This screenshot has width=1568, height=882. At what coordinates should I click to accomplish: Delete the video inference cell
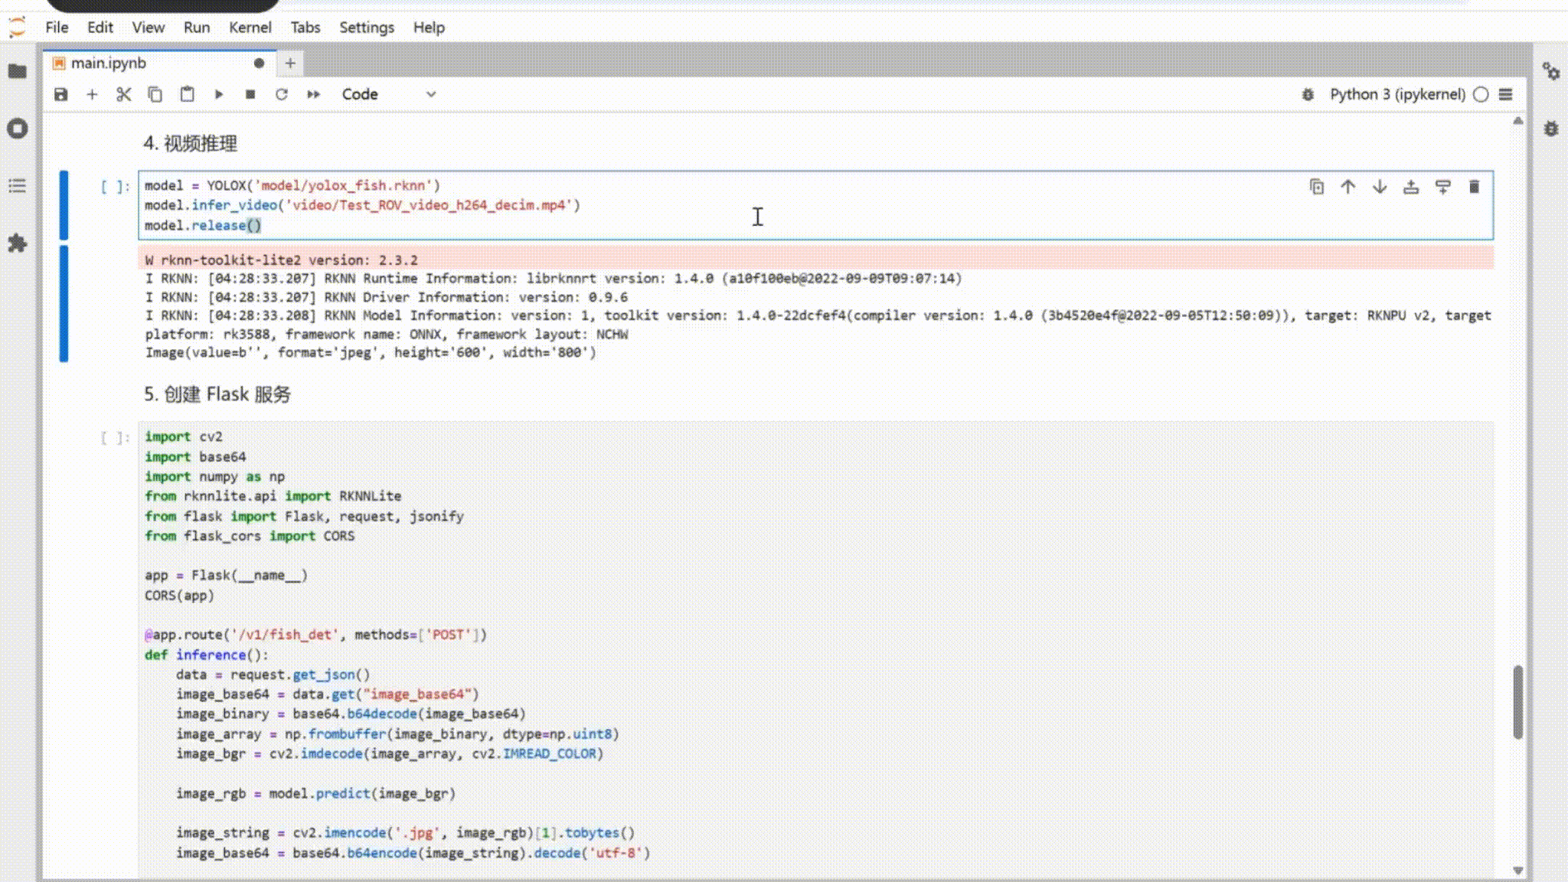[1474, 187]
